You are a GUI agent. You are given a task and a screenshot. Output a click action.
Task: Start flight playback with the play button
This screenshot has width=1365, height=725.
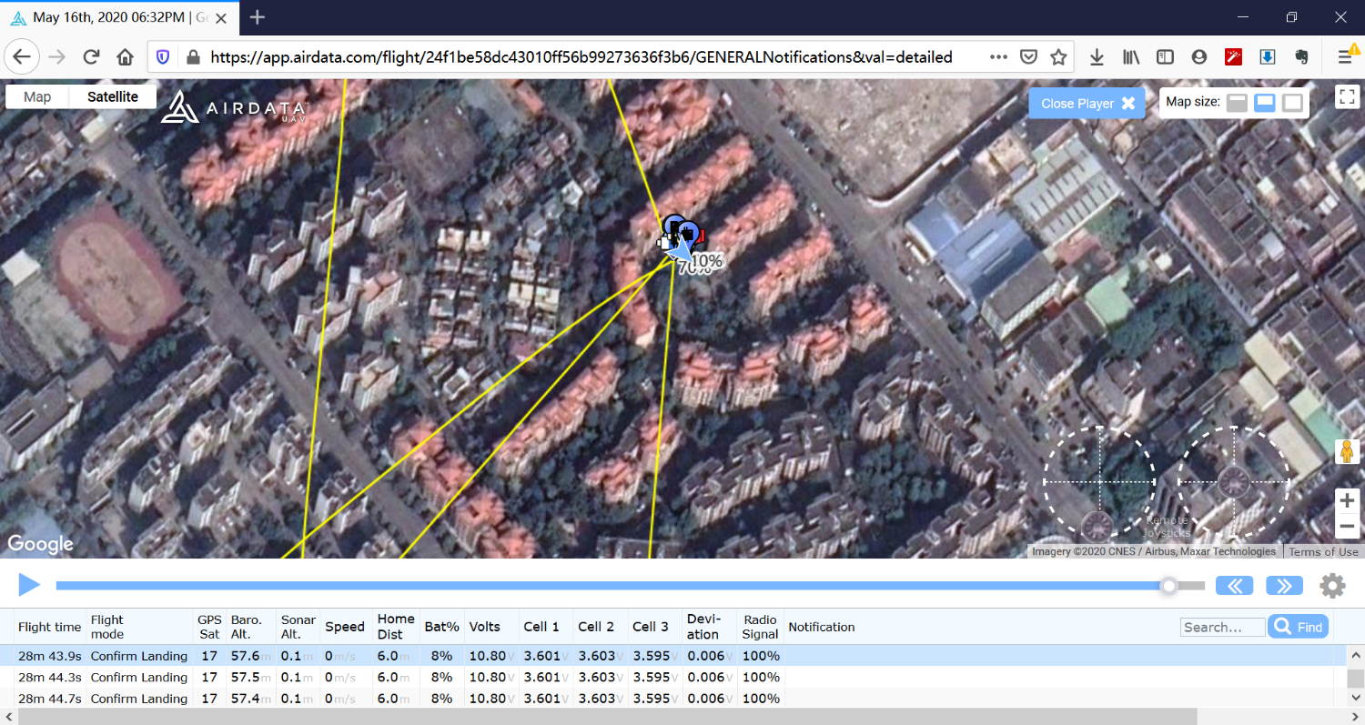coord(29,585)
